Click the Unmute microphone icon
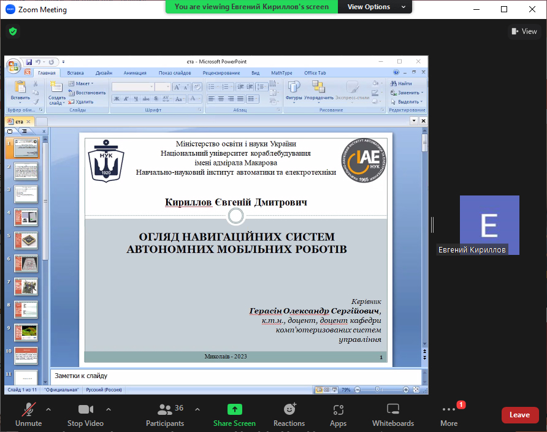 [x=28, y=409]
